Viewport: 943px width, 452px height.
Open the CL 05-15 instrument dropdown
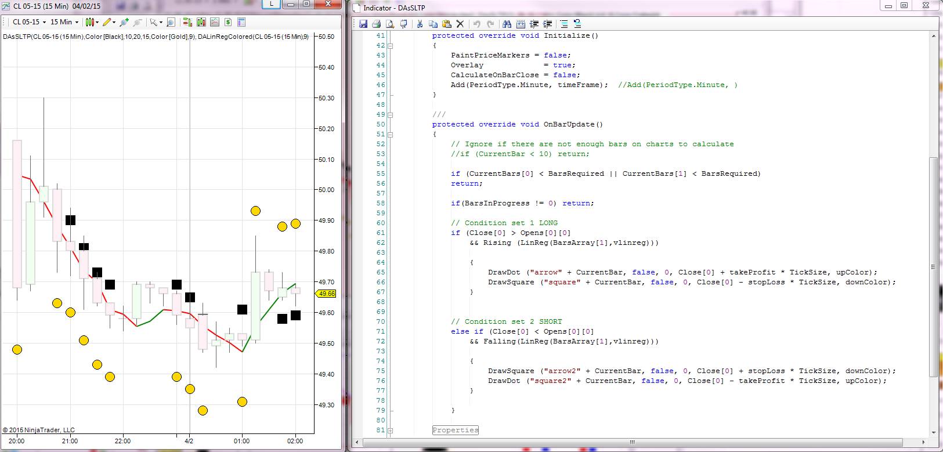coord(28,22)
